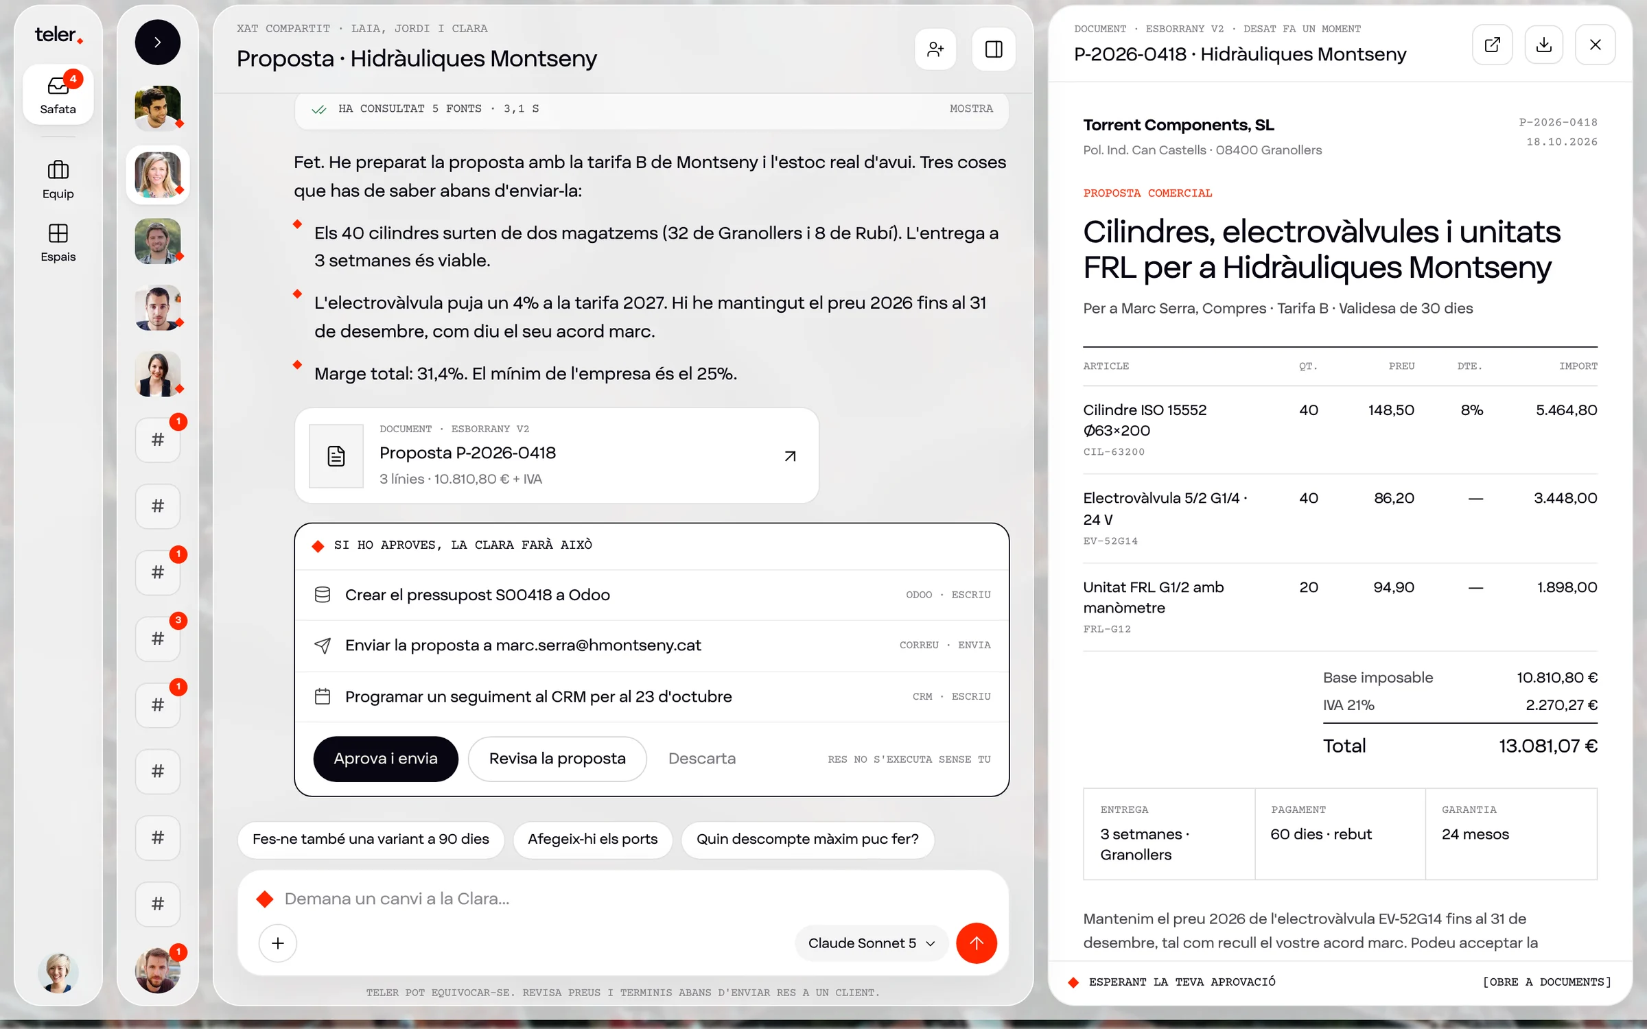The width and height of the screenshot is (1647, 1029).
Task: Click the red send arrow button
Action: pyautogui.click(x=976, y=943)
